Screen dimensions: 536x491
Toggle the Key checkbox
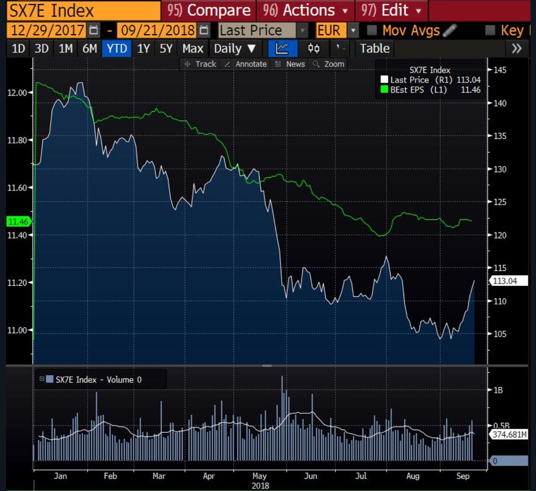(x=490, y=30)
